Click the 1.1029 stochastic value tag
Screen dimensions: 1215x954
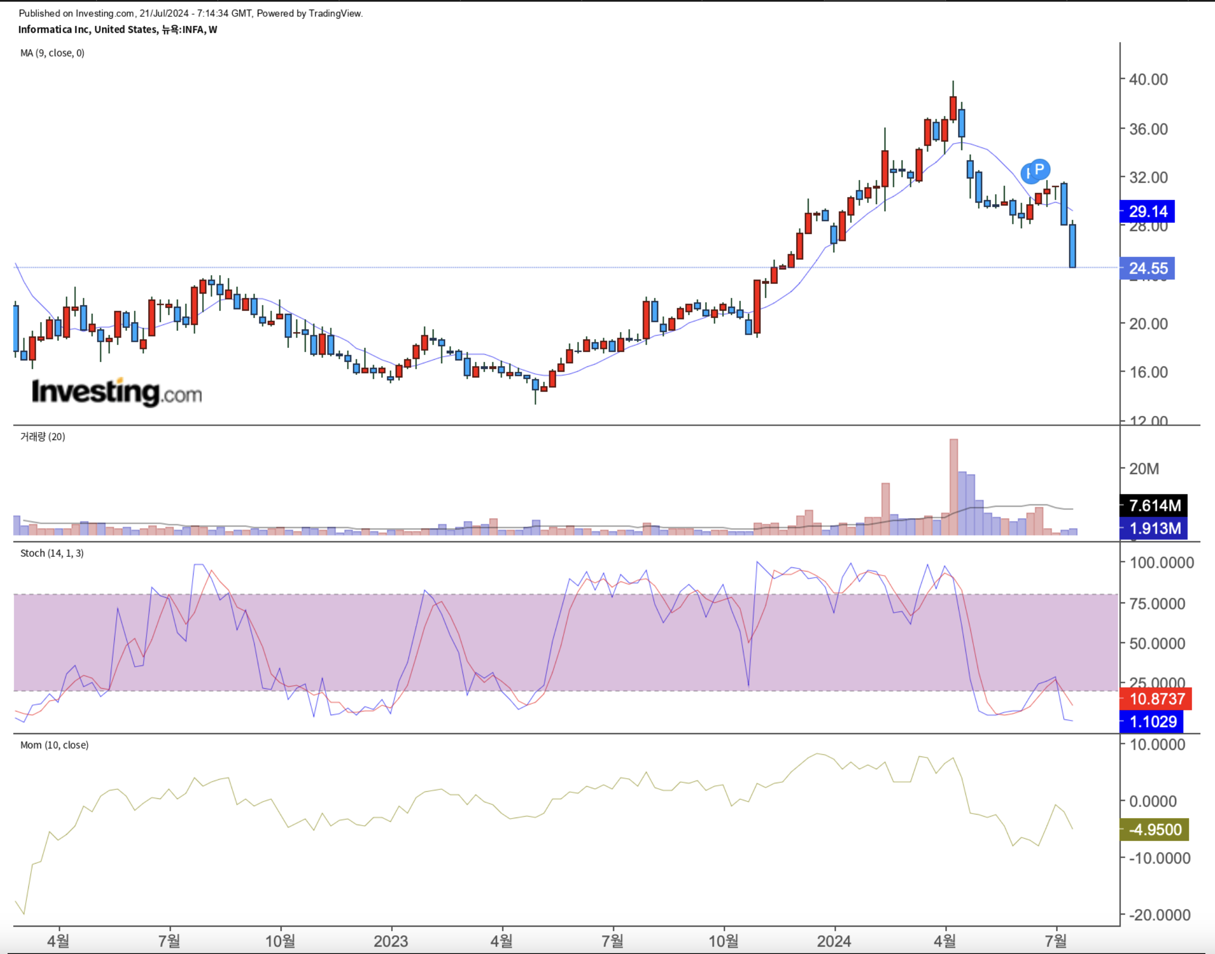(x=1152, y=722)
